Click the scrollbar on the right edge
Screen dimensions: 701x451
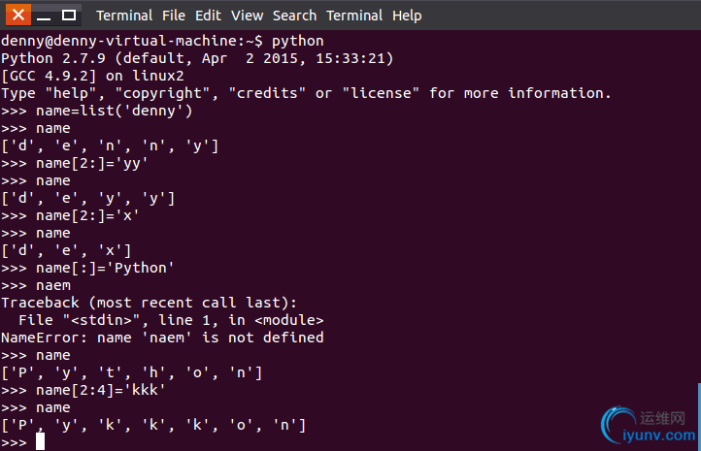pos(699,415)
